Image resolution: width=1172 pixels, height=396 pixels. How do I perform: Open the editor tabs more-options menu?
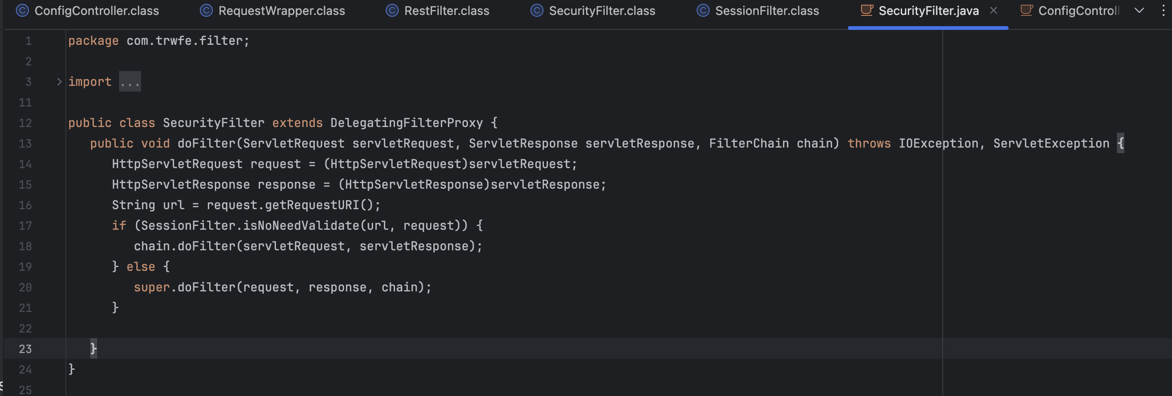1163,11
